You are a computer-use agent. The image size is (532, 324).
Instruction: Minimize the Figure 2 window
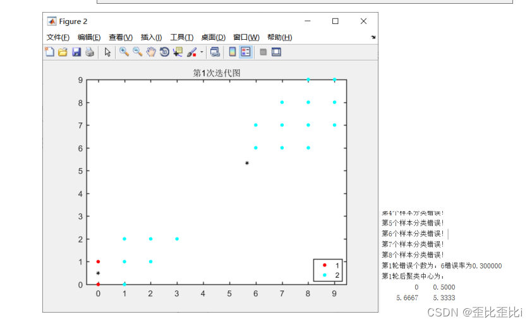click(x=308, y=21)
